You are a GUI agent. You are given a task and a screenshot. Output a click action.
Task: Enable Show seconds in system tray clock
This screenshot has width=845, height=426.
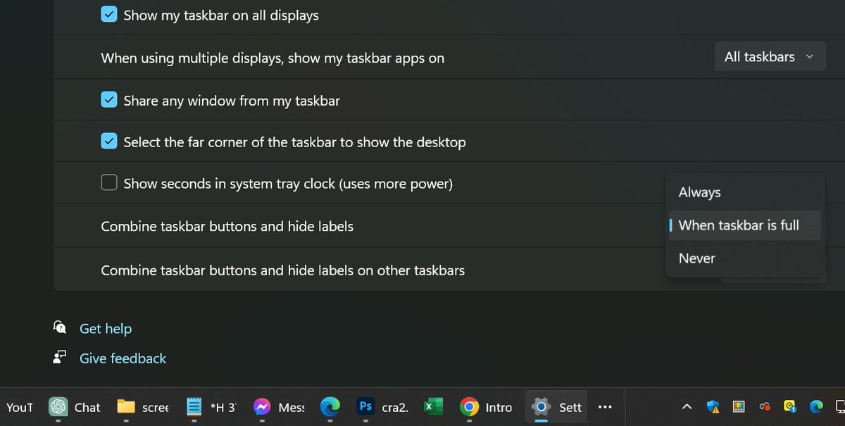click(x=109, y=182)
